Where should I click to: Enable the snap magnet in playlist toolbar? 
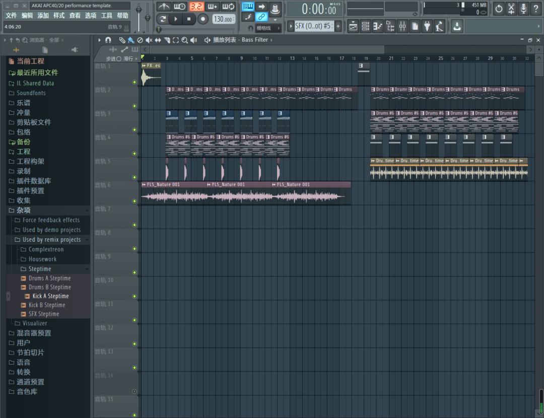pos(108,40)
